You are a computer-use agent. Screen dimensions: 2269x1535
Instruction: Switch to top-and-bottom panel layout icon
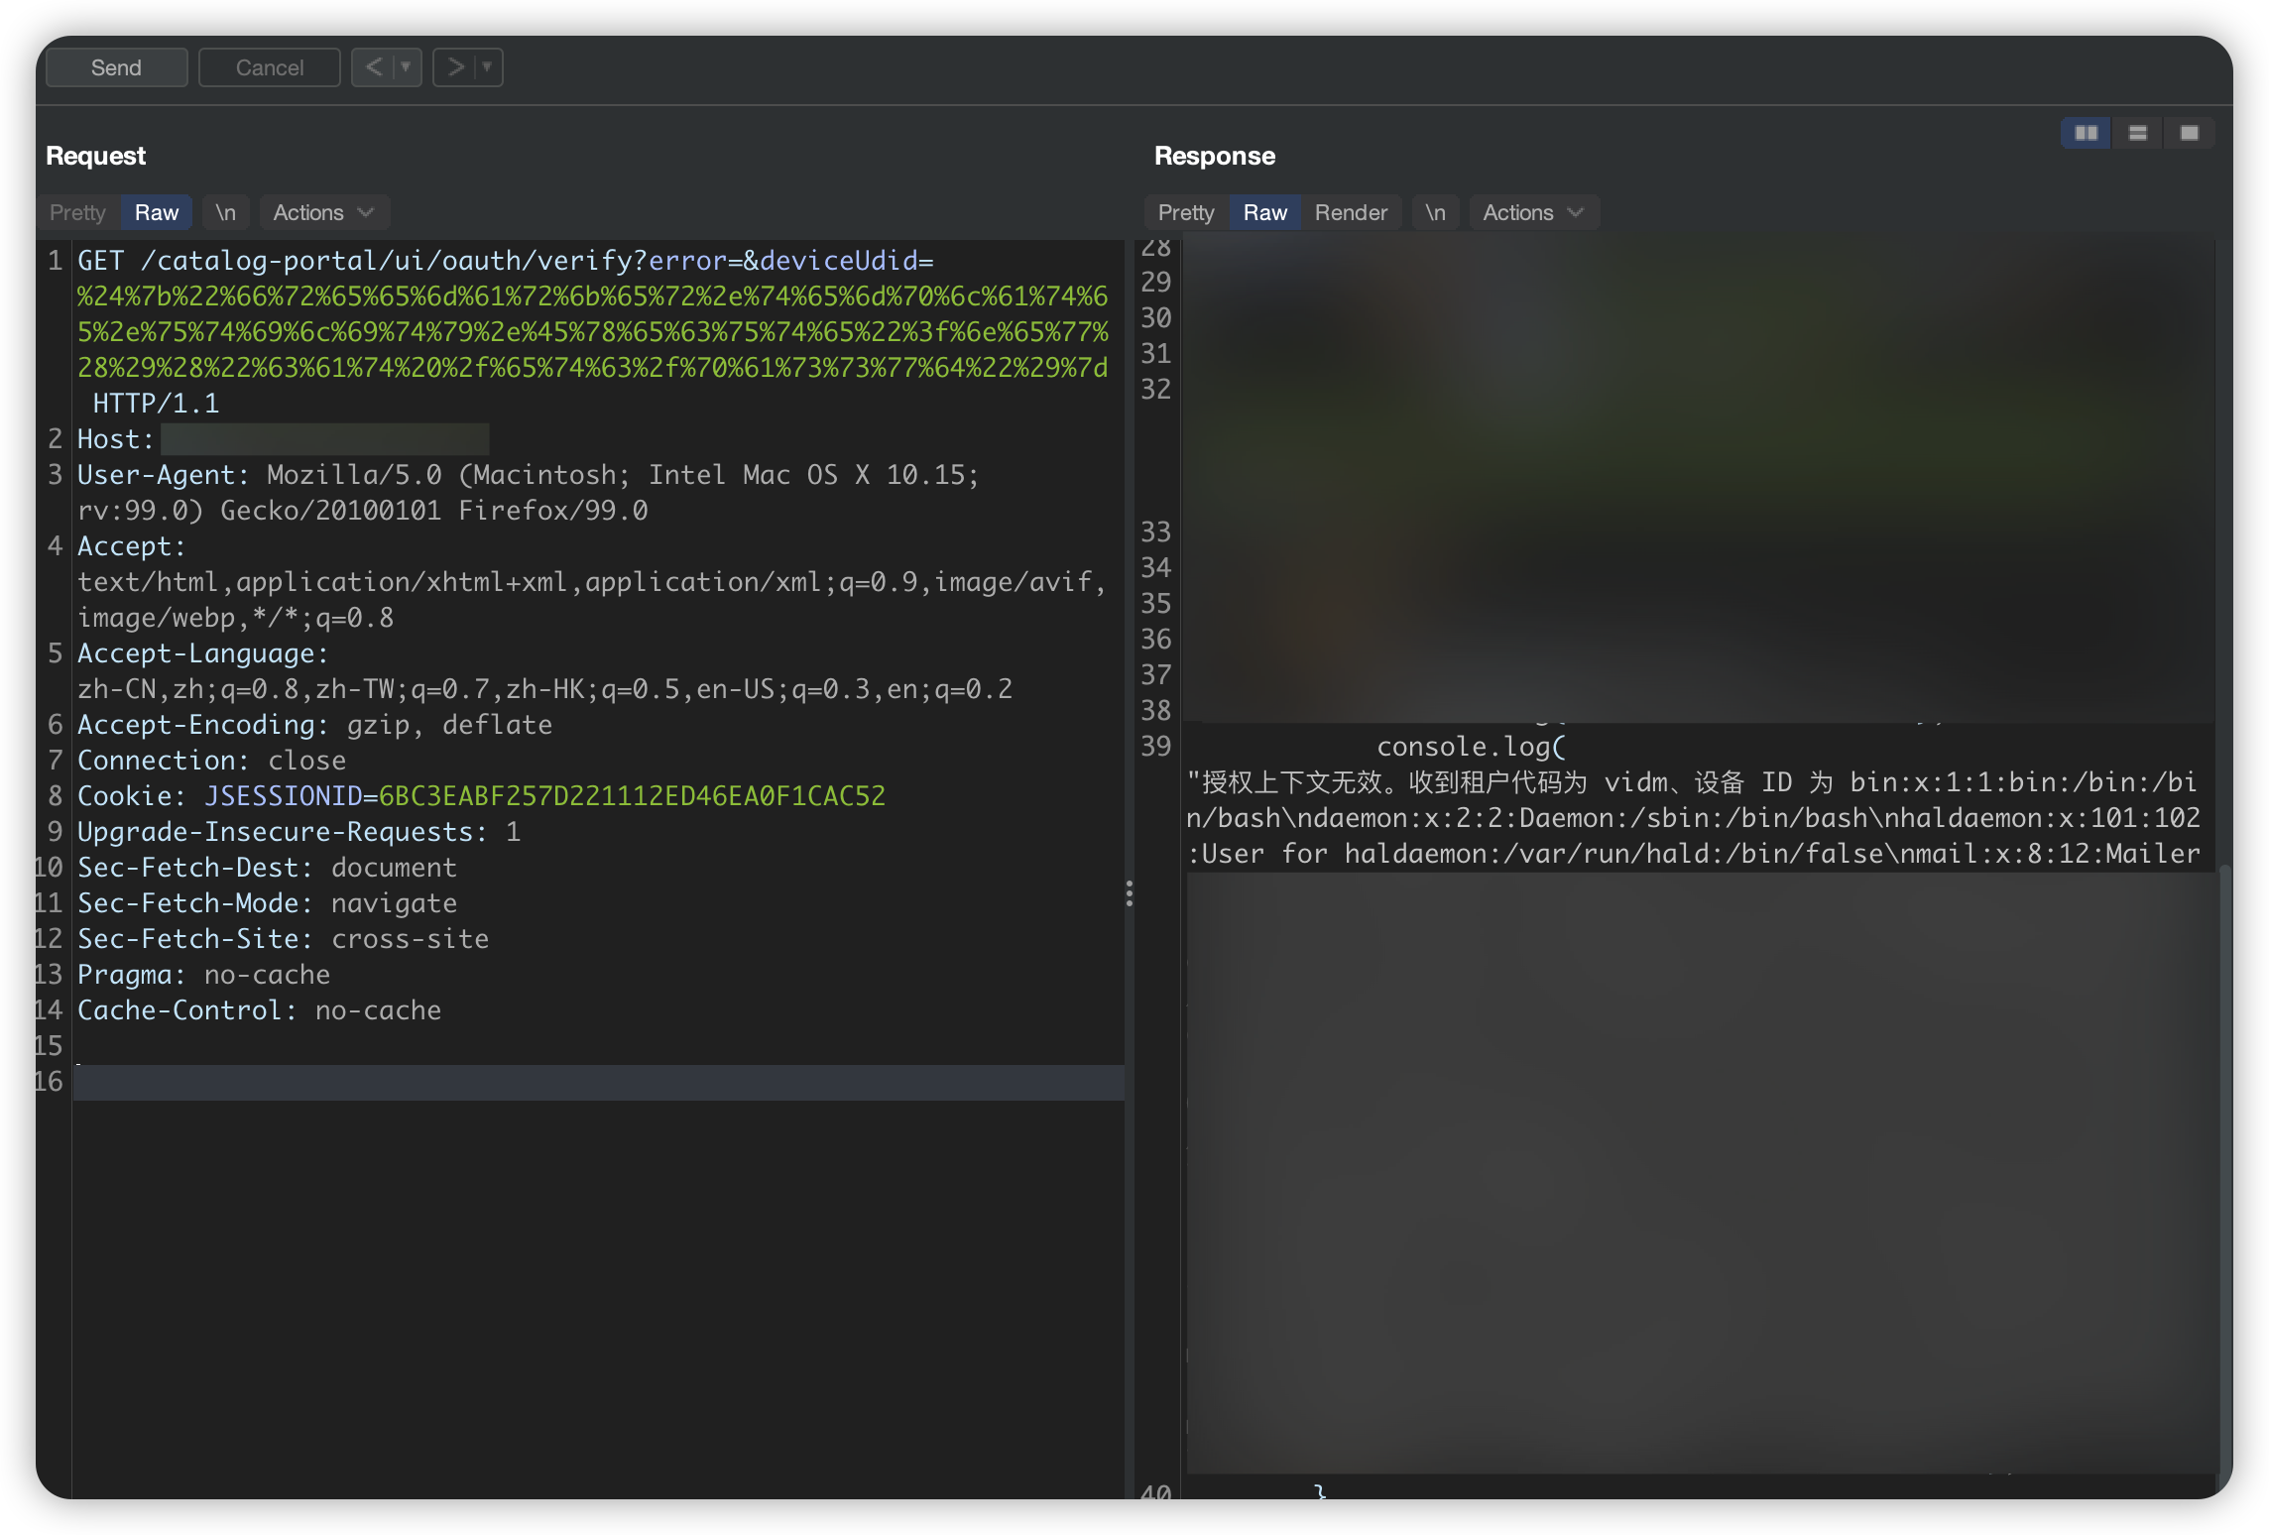click(2138, 132)
